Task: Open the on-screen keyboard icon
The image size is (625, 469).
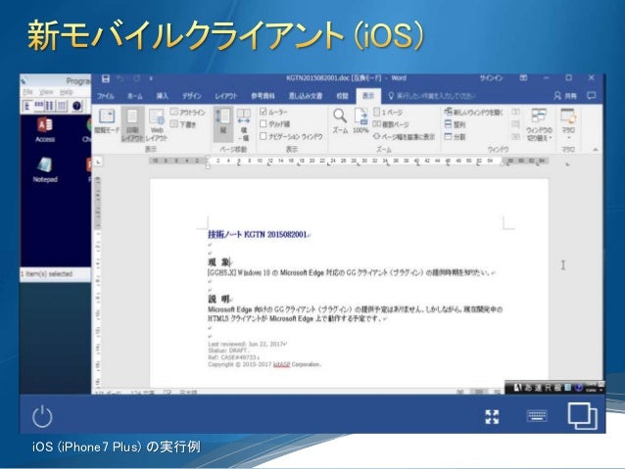Action: click(537, 416)
